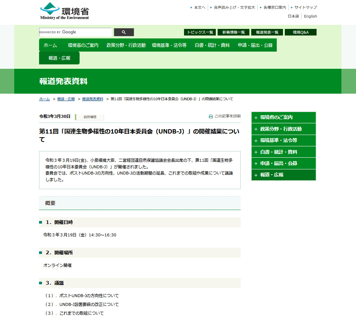The width and height of the screenshot is (356, 326).
Task: Select 報道・広報 in the main navigation
Action: (x=59, y=58)
